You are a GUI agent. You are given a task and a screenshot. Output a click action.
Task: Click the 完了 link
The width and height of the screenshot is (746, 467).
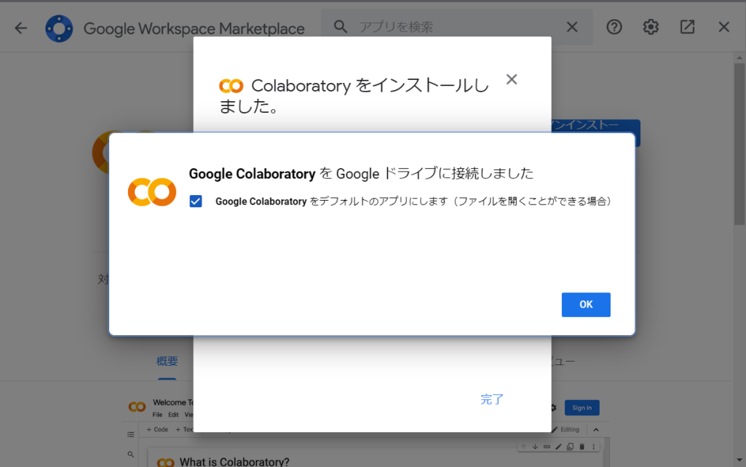[491, 399]
